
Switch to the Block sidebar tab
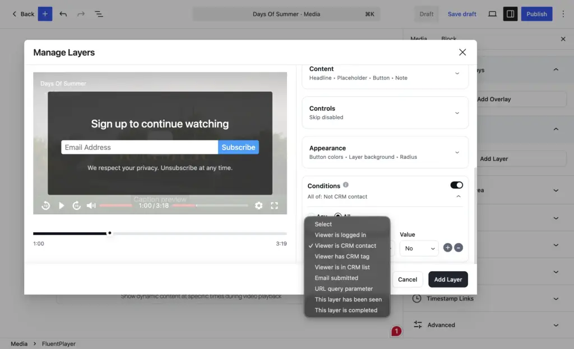pos(448,39)
